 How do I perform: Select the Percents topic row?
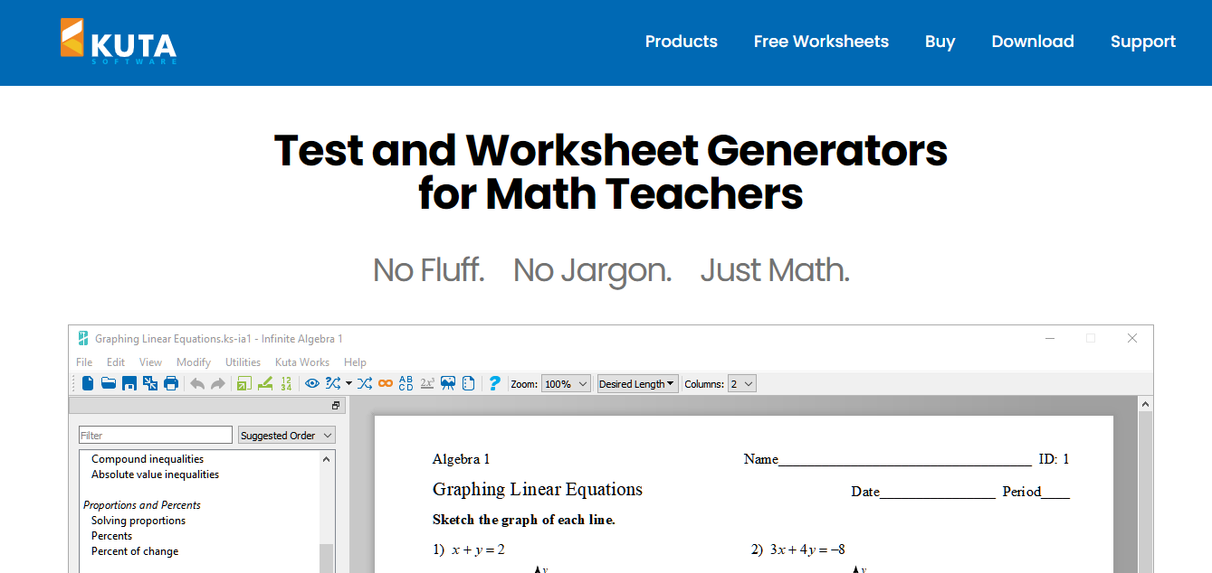click(112, 536)
